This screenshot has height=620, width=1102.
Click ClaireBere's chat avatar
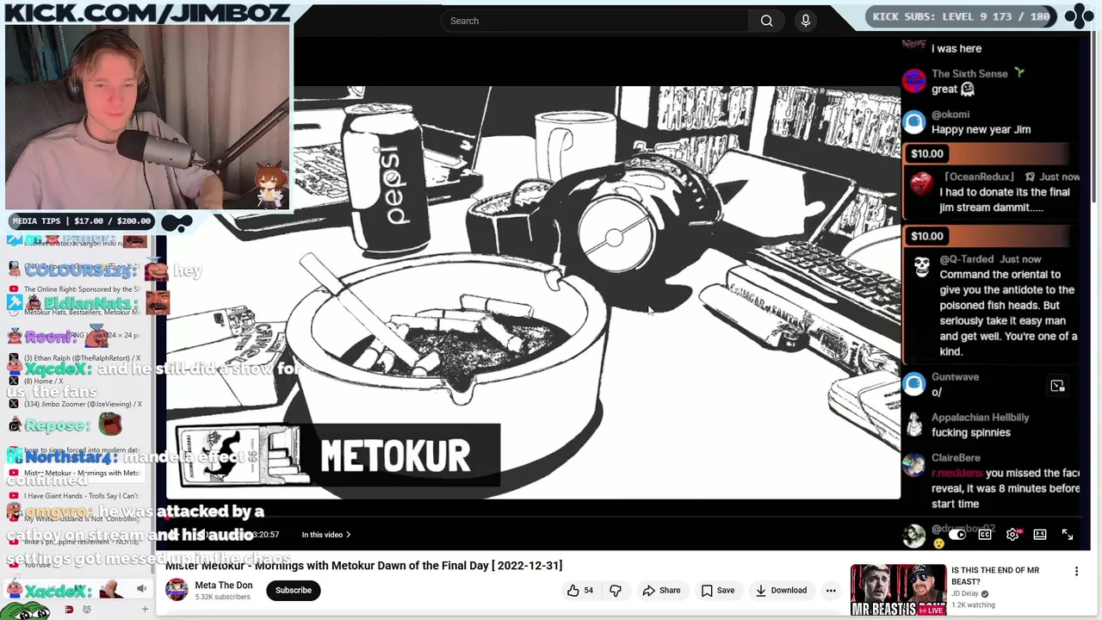(914, 465)
